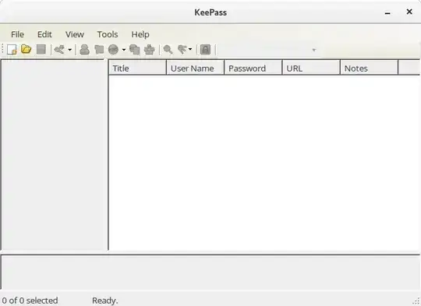
Task: Click the Add Entry key icon
Action: pyautogui.click(x=59, y=50)
